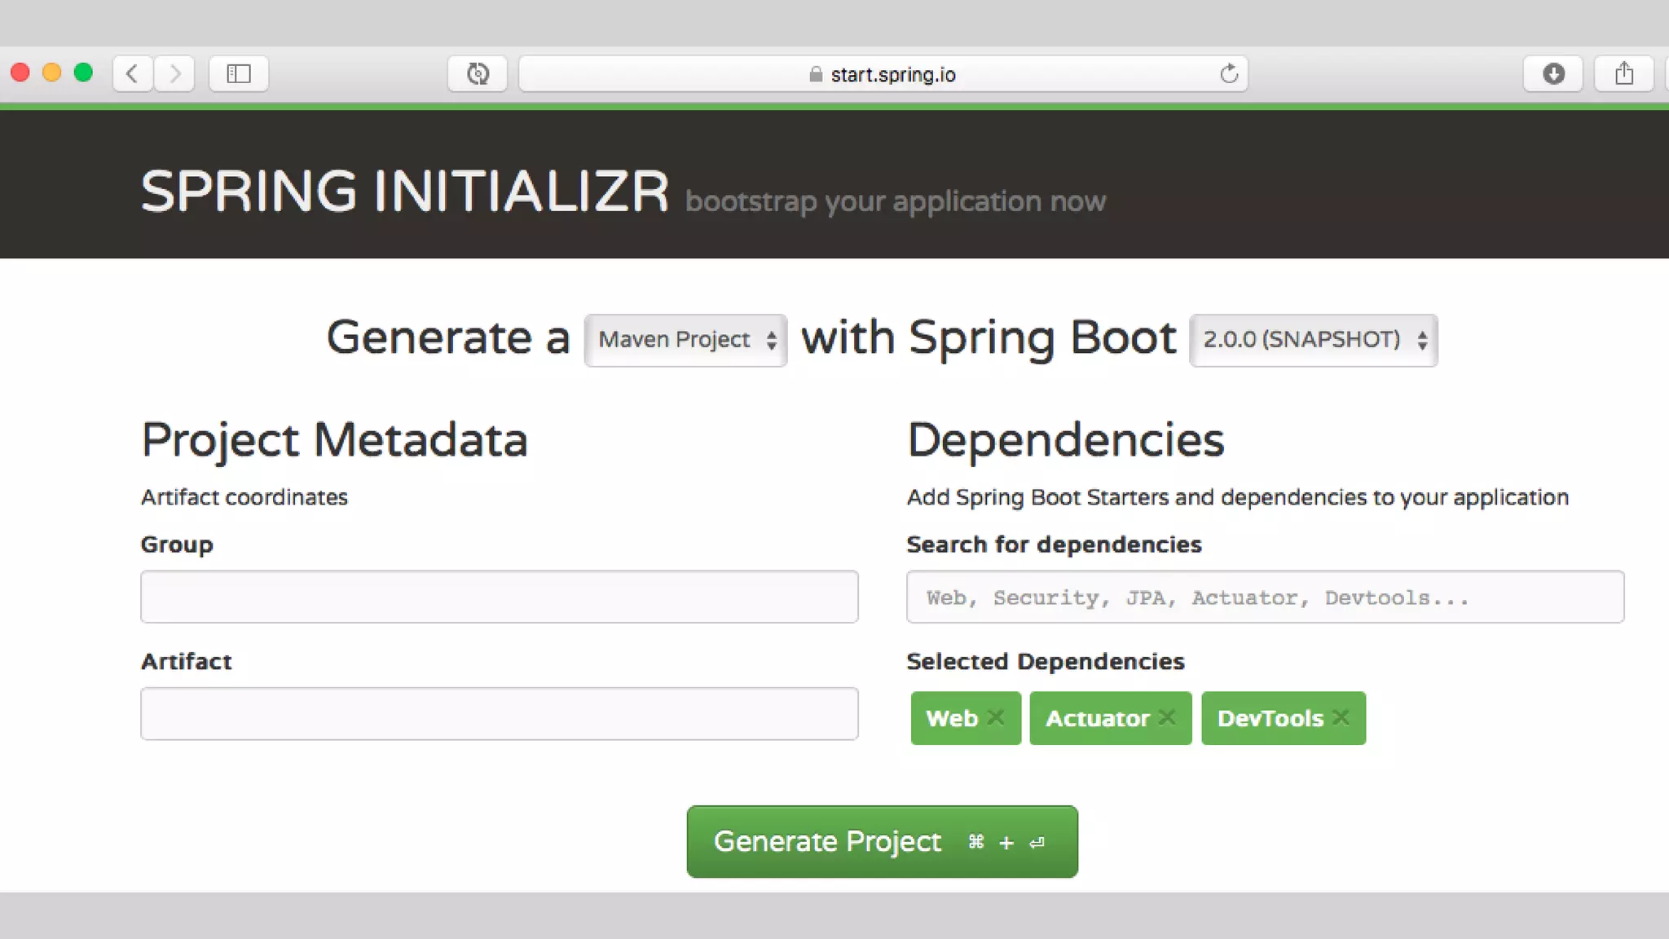
Task: Click the start.spring.io address bar
Action: click(892, 74)
